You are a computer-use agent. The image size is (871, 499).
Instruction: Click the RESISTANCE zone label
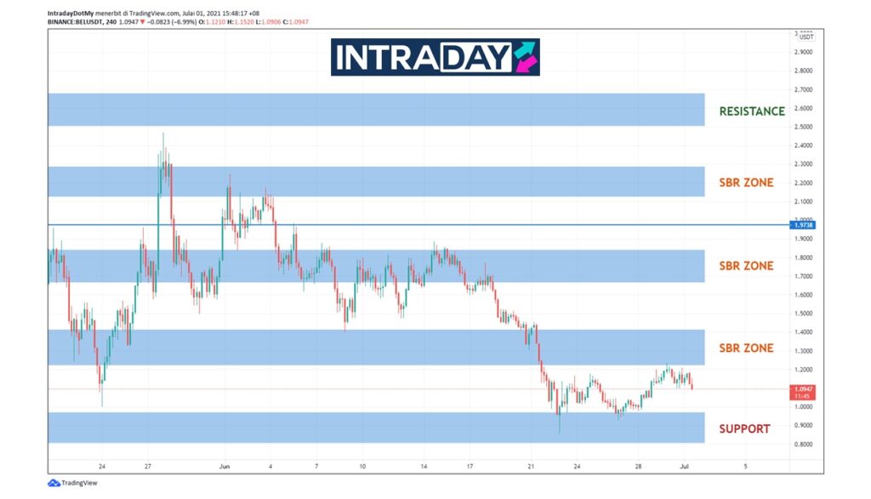(x=752, y=111)
